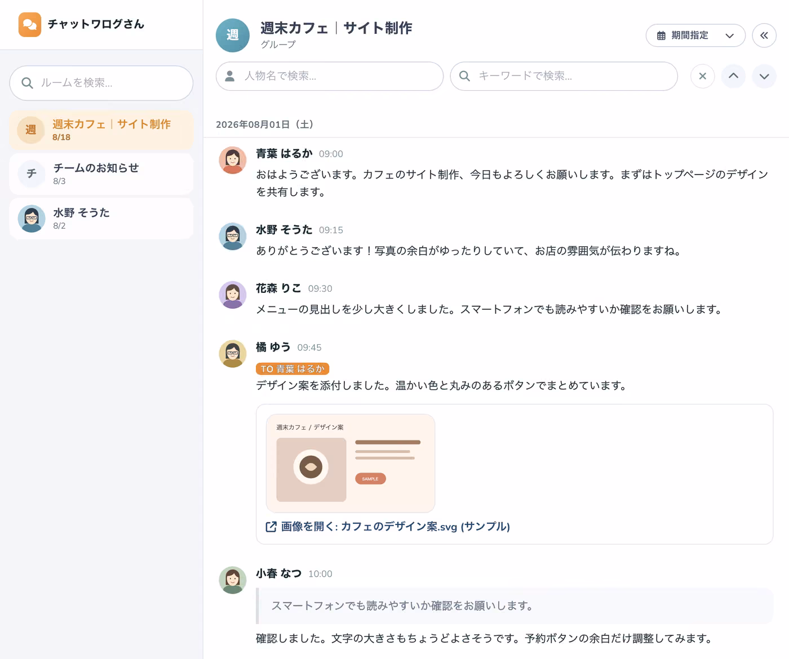Click the timestamp 09:45
The width and height of the screenshot is (789, 659).
[309, 348]
